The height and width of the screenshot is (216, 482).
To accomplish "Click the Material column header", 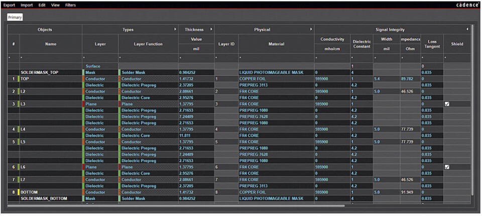I will coord(276,44).
